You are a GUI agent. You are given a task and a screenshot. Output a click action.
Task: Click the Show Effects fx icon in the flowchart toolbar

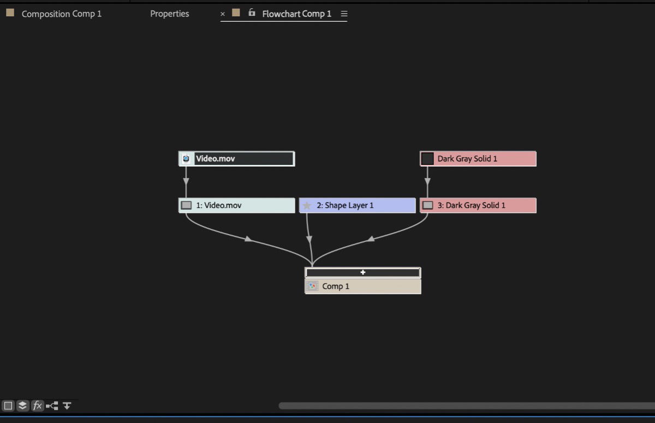tap(37, 406)
